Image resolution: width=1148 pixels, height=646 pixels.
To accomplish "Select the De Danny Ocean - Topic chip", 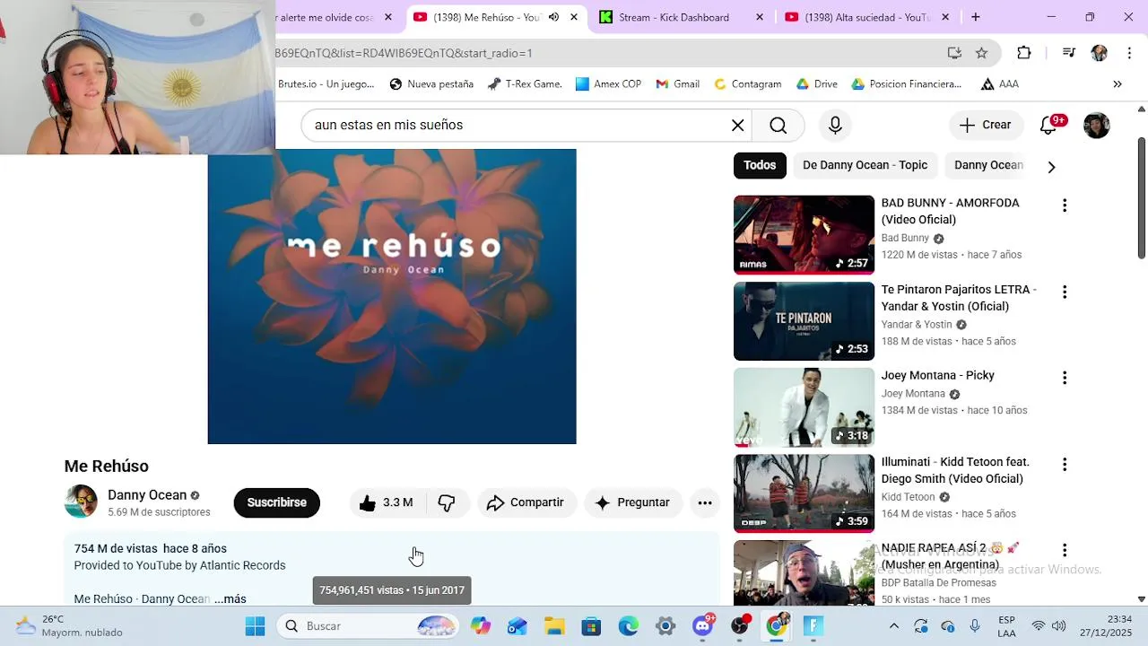I will pyautogui.click(x=865, y=165).
